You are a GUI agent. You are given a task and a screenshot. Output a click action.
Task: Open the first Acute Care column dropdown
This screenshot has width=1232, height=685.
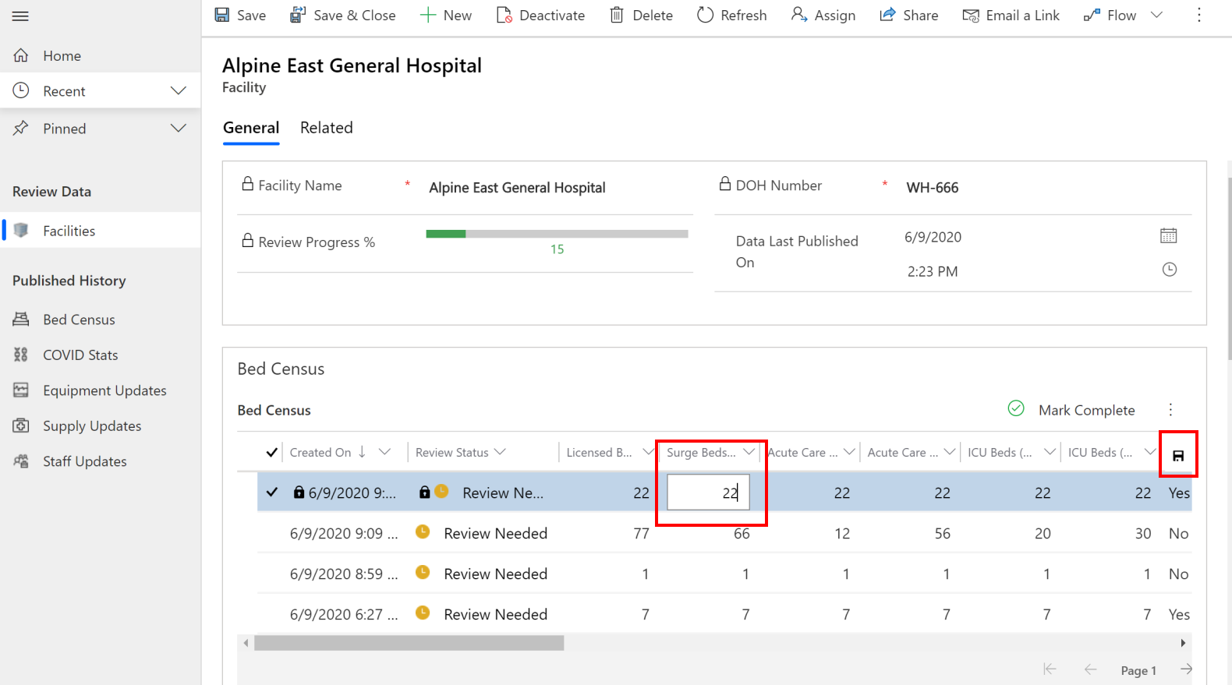pyautogui.click(x=849, y=452)
